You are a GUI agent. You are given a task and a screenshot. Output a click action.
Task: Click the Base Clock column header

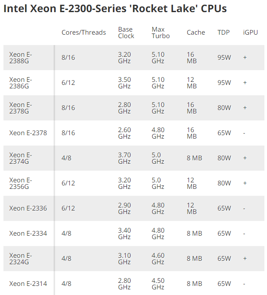pos(125,32)
